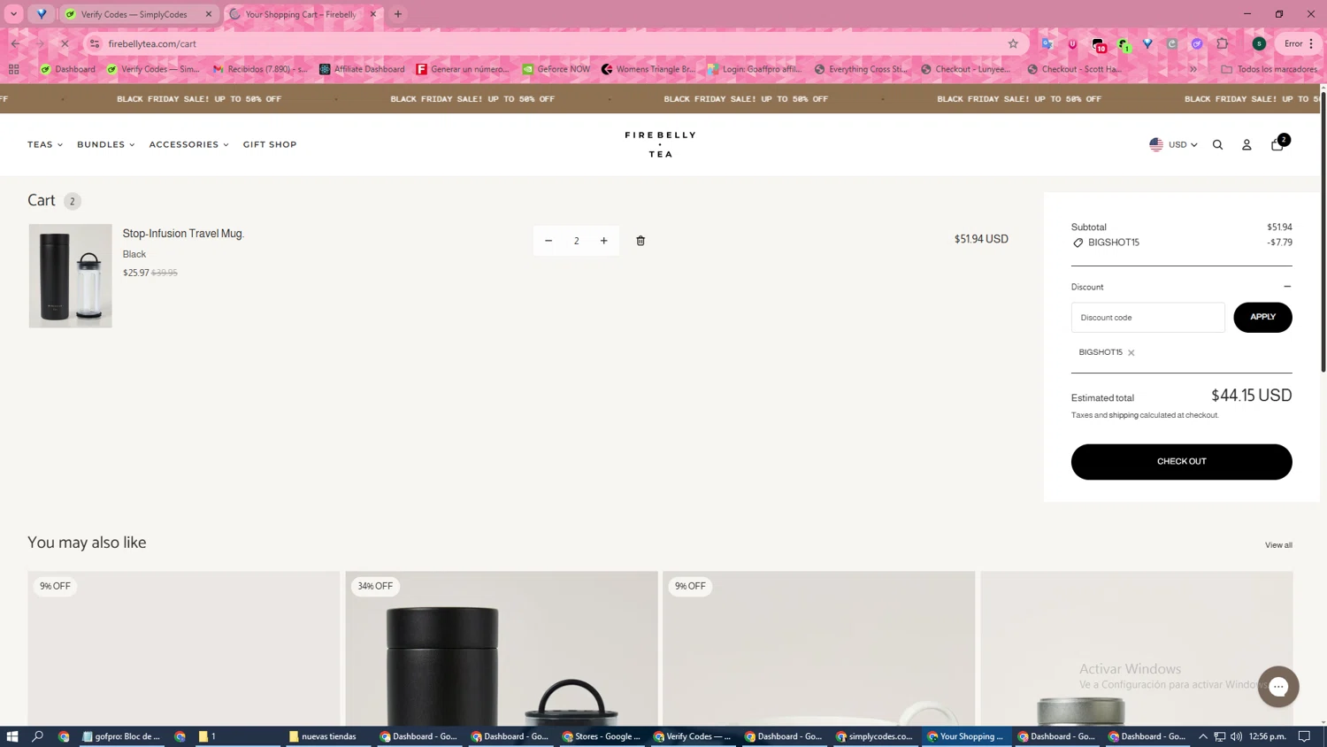The width and height of the screenshot is (1327, 747).
Task: Bookmark this page with the star icon
Action: click(x=1013, y=43)
